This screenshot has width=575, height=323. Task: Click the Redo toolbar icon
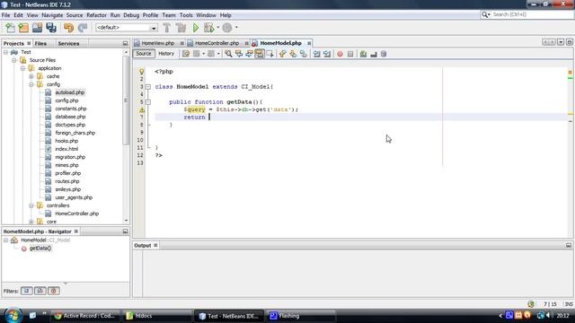point(83,28)
